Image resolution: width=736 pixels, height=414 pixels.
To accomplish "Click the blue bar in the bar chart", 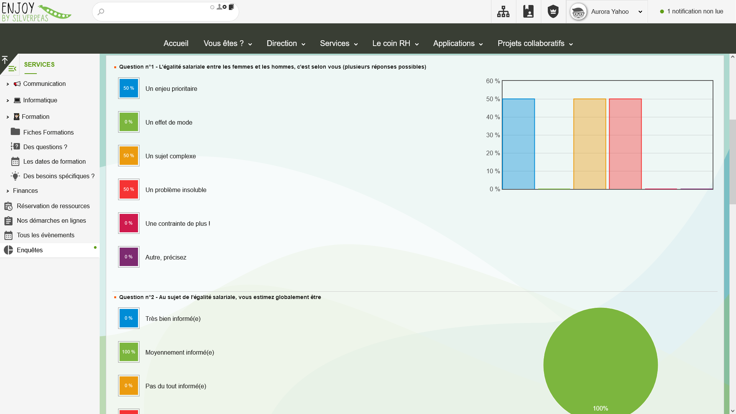I will click(519, 144).
